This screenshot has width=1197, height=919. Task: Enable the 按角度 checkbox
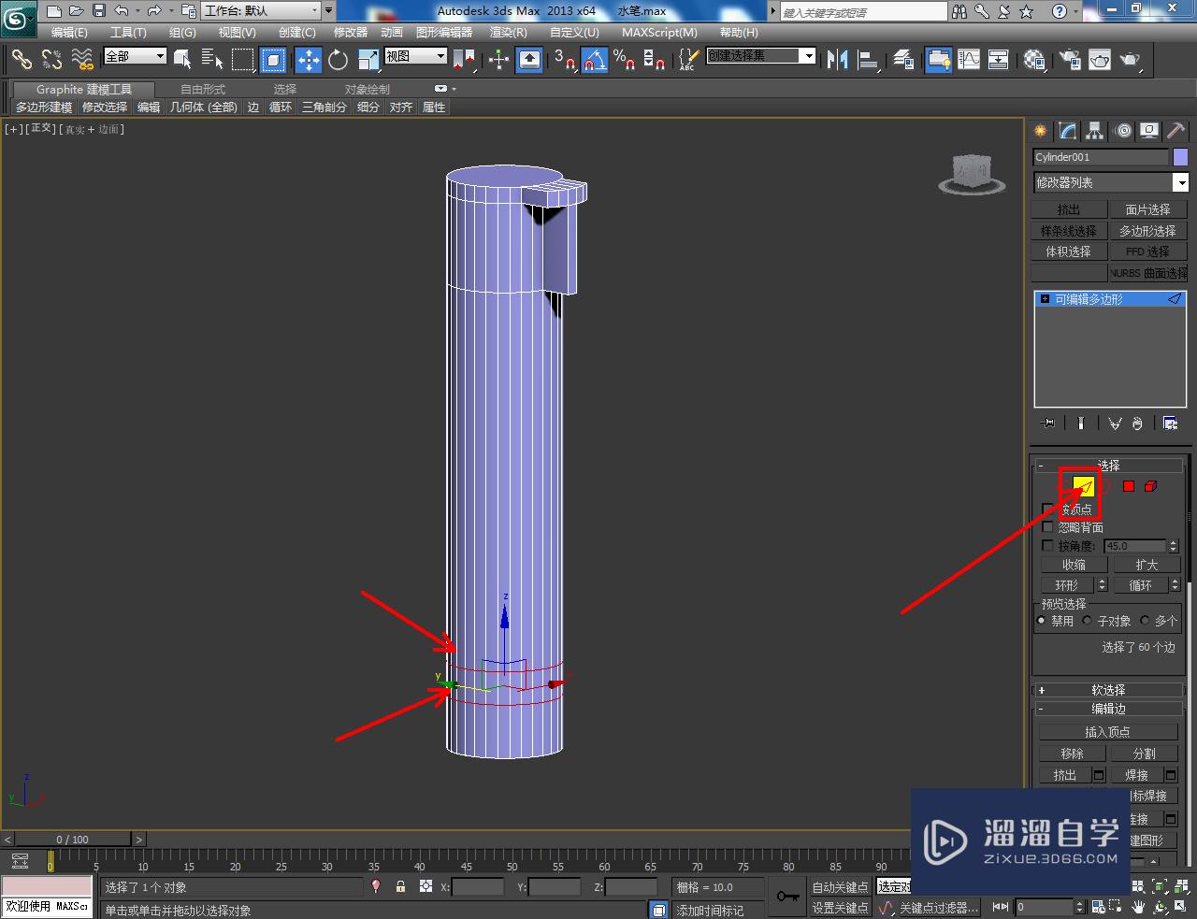(x=1048, y=546)
